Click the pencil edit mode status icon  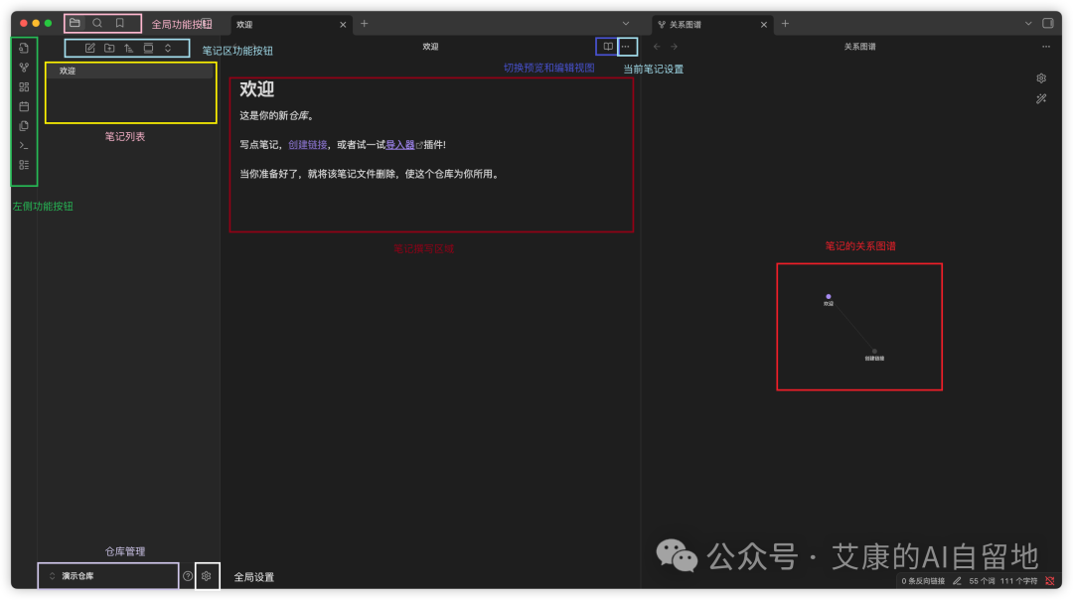(957, 581)
